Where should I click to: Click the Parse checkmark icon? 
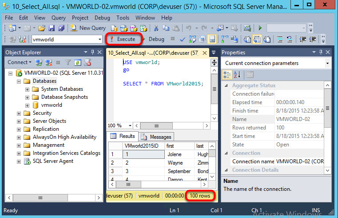click(183, 39)
